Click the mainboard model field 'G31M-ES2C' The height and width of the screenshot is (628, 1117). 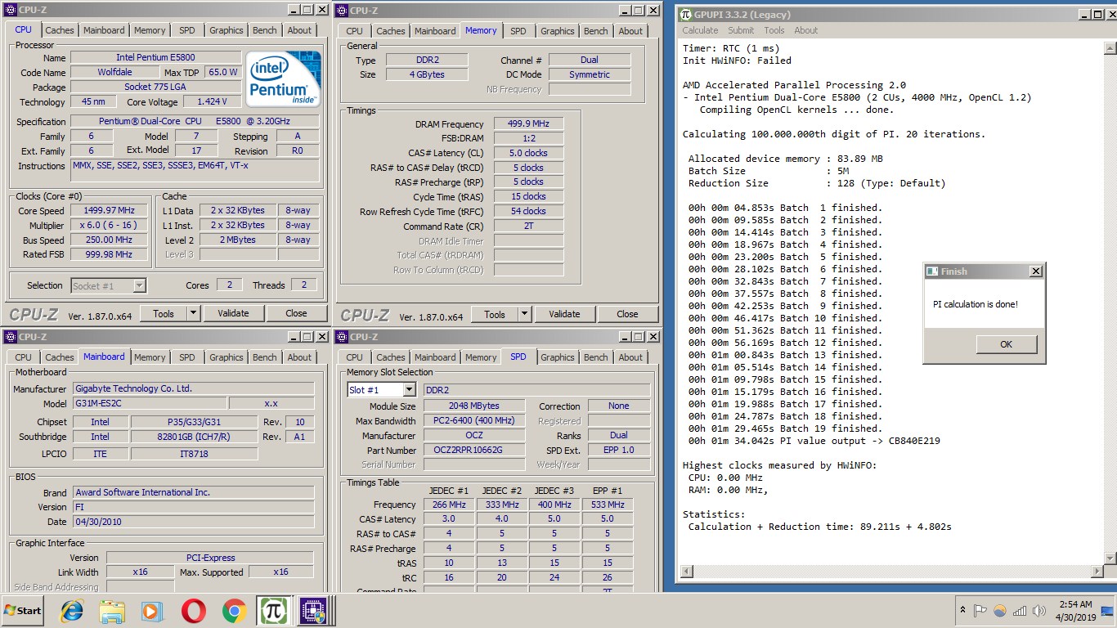149,403
